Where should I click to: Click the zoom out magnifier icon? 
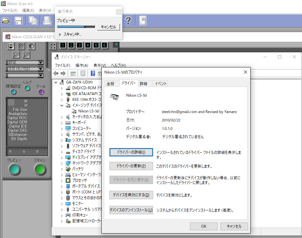coord(16,55)
